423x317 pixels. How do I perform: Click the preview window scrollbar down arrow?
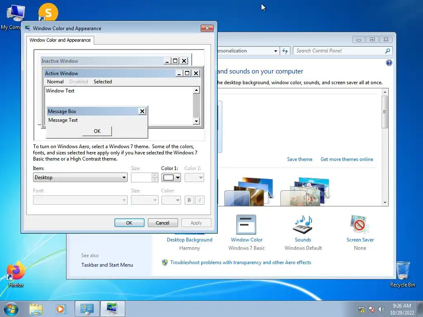click(196, 121)
